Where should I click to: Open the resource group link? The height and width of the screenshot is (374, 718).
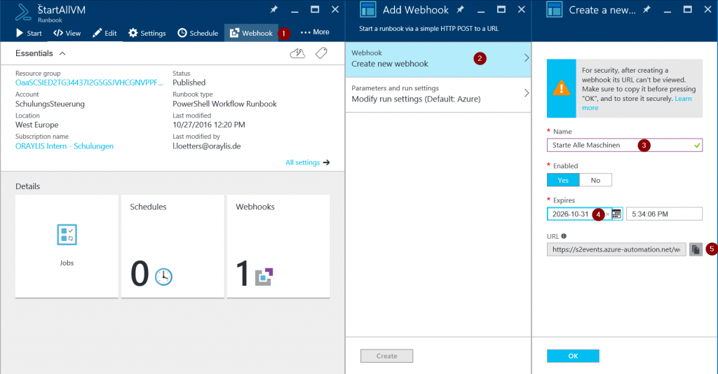pyautogui.click(x=89, y=83)
